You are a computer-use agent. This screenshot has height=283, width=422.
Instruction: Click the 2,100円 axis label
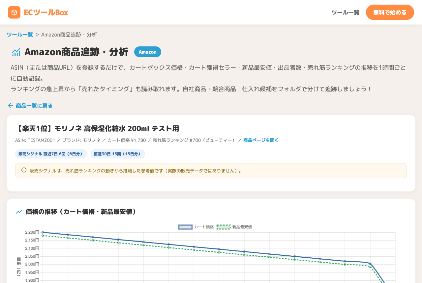[32, 248]
